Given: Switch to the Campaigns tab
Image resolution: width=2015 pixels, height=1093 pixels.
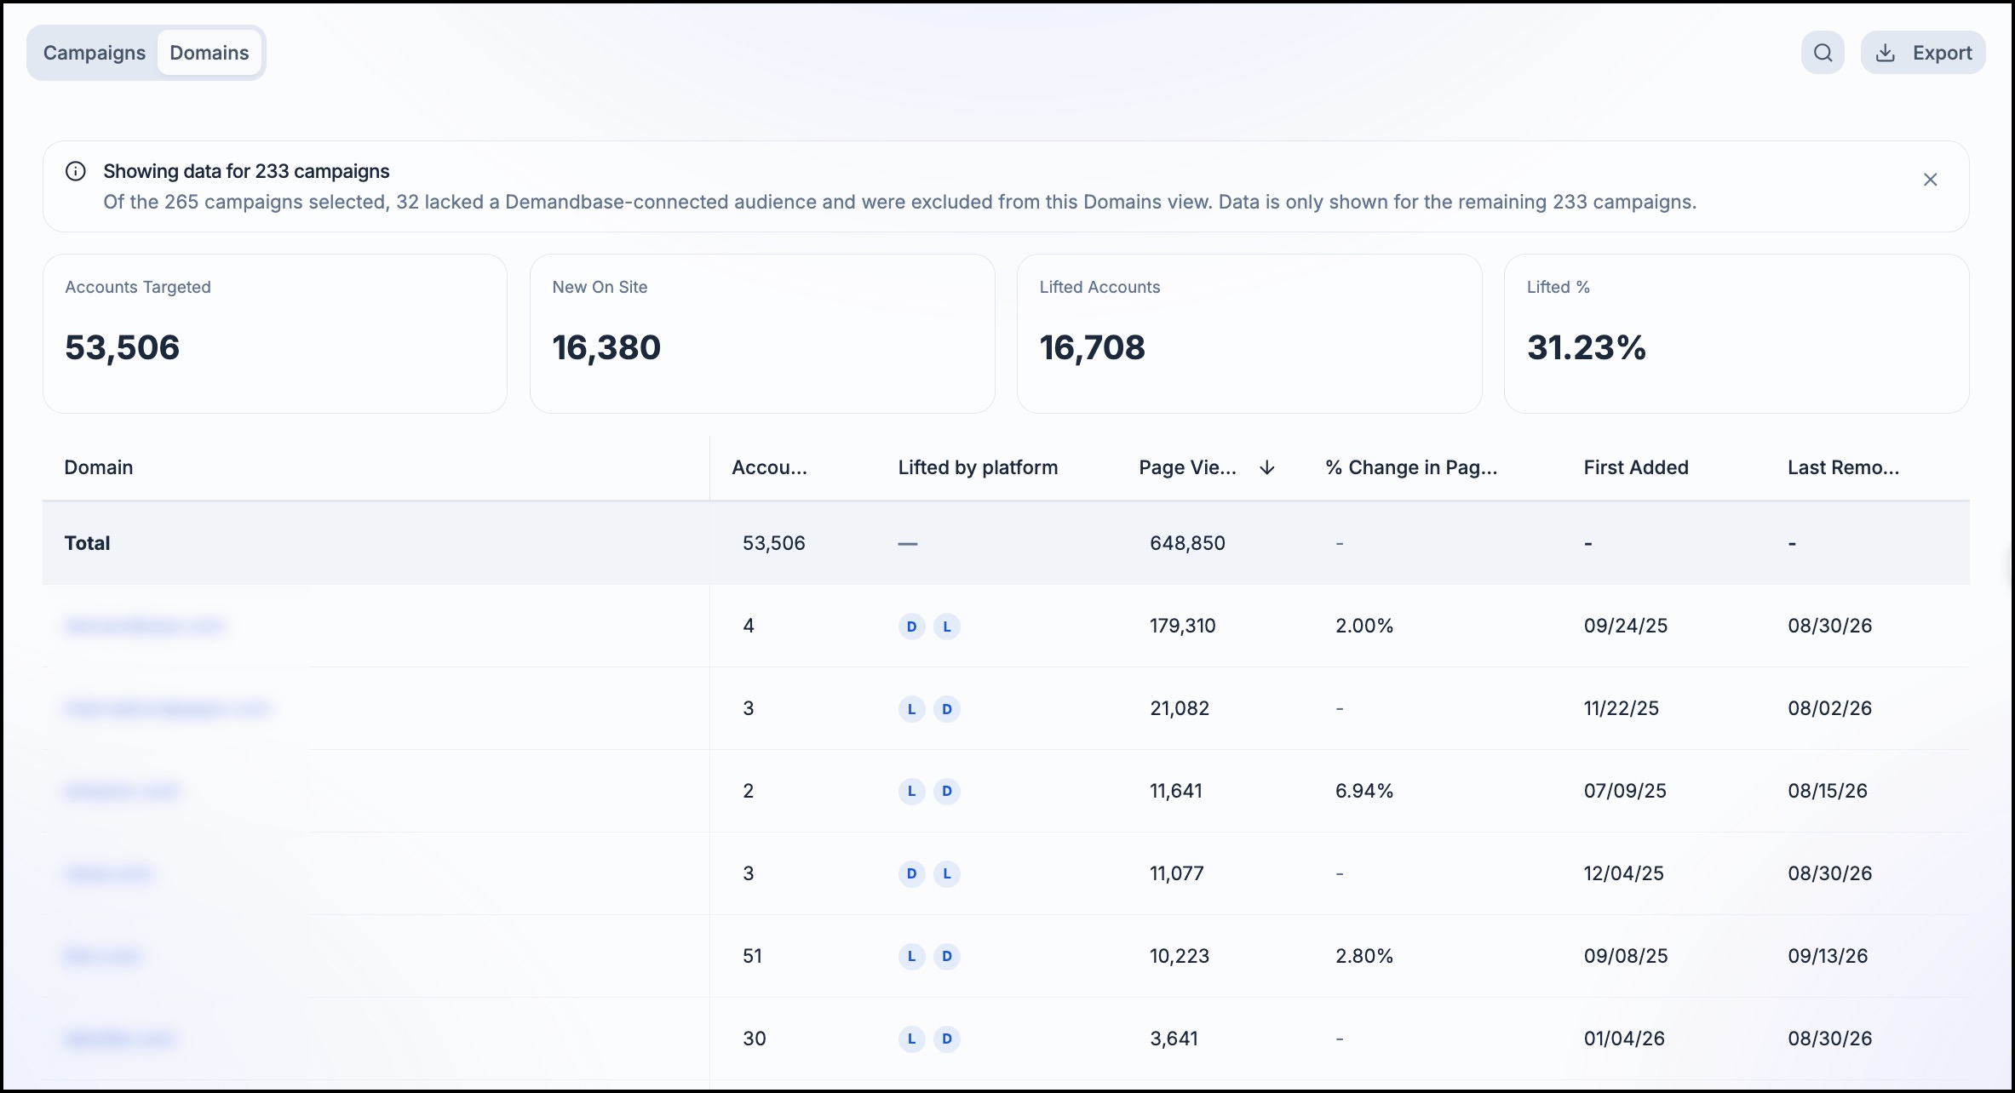Looking at the screenshot, I should (x=95, y=53).
